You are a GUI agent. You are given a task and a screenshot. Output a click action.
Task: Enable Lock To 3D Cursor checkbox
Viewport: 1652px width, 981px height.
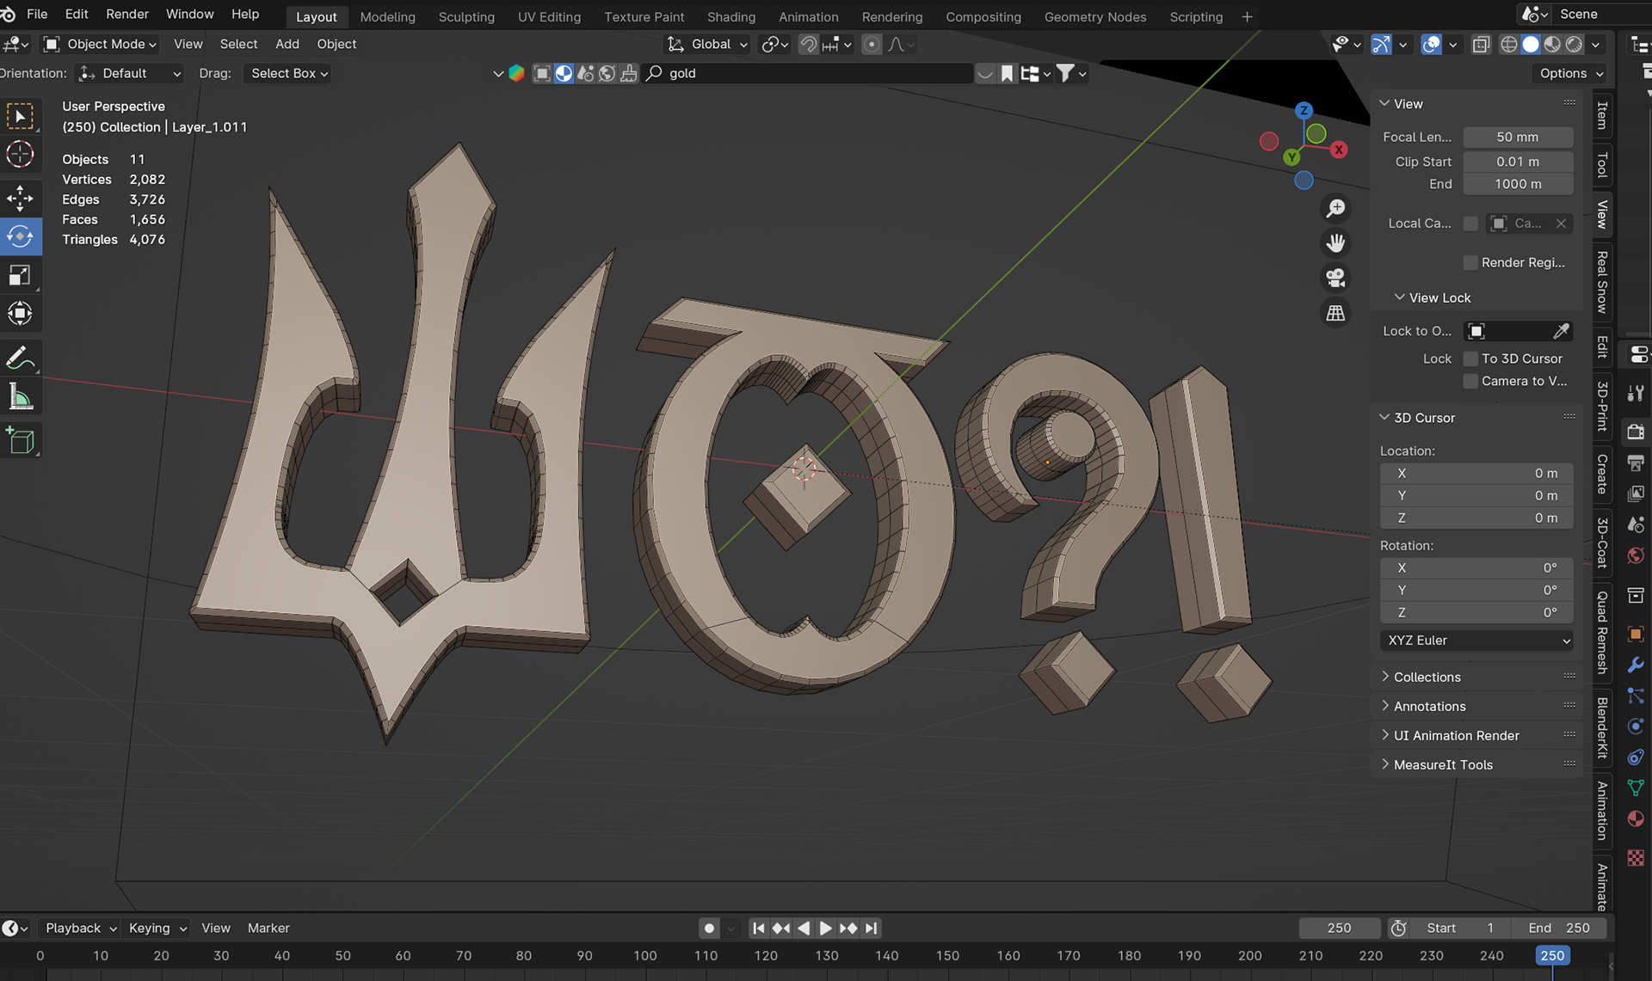pos(1470,359)
